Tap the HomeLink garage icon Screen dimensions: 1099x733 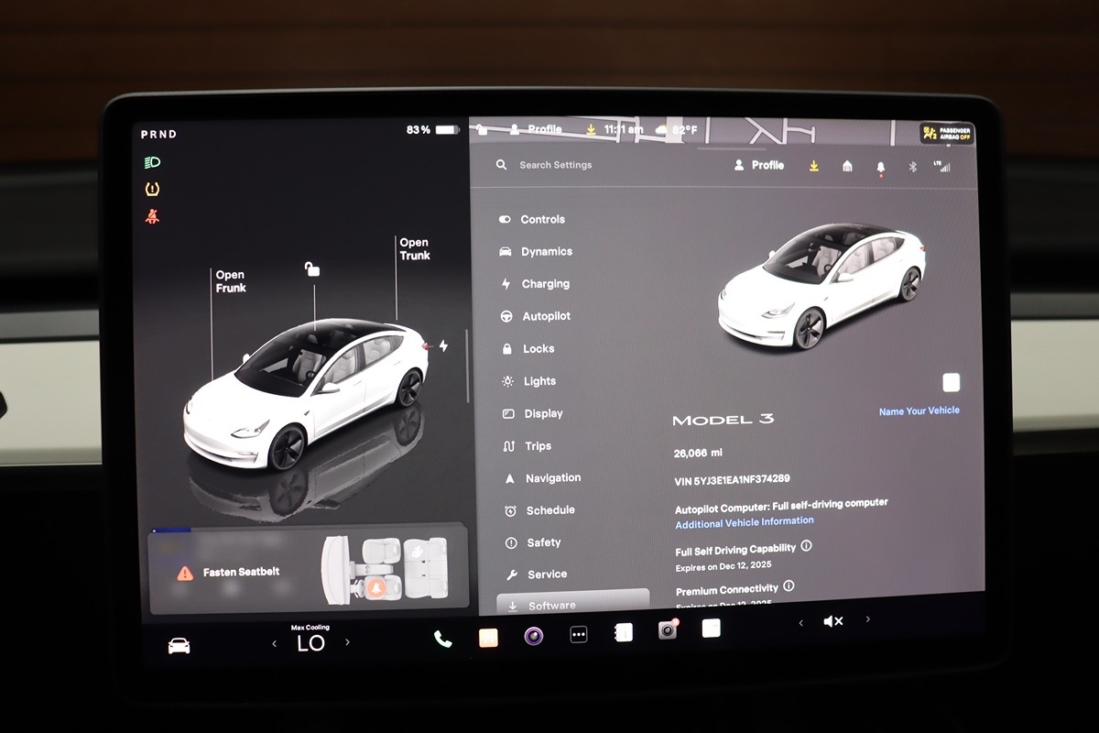pos(847,167)
